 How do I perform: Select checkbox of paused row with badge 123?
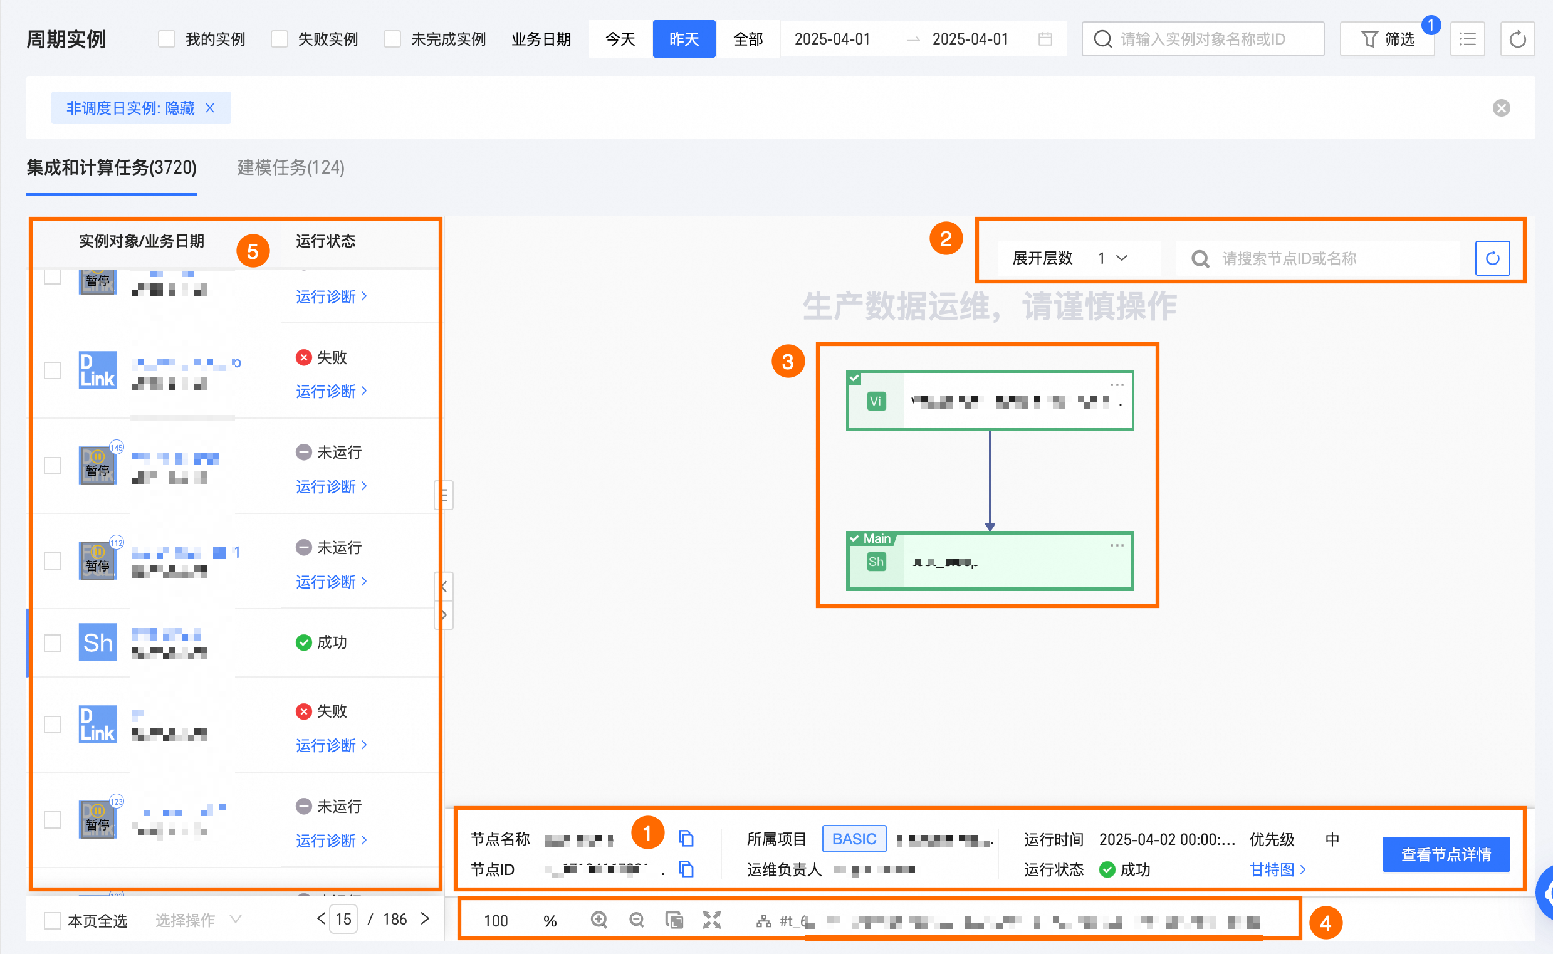coord(53,820)
